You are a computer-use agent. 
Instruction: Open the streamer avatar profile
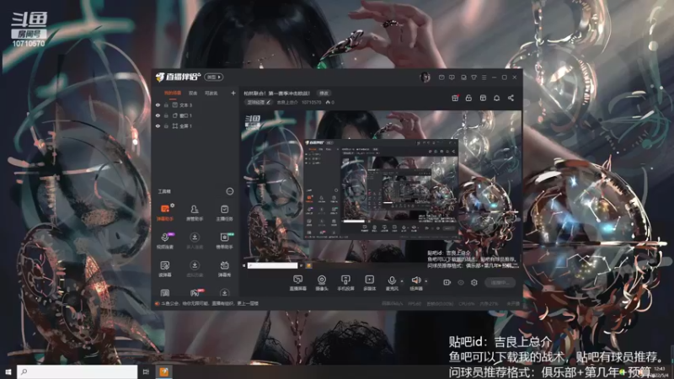click(425, 77)
